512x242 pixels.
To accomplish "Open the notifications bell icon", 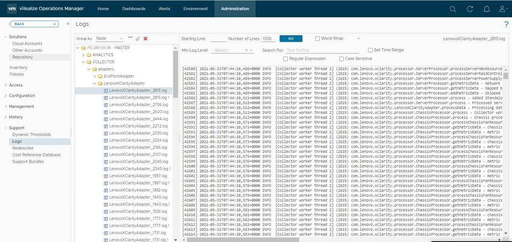I will pyautogui.click(x=487, y=9).
